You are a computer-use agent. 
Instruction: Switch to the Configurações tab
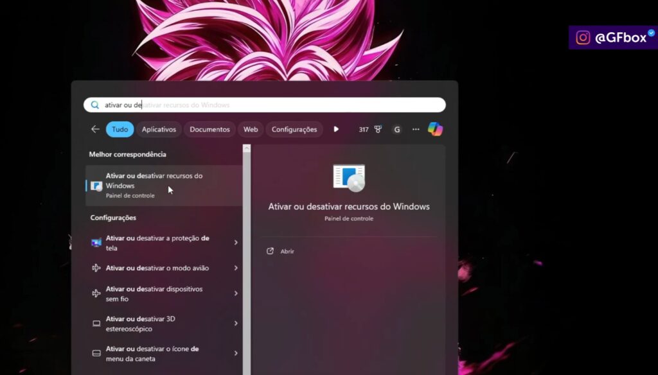[294, 129]
